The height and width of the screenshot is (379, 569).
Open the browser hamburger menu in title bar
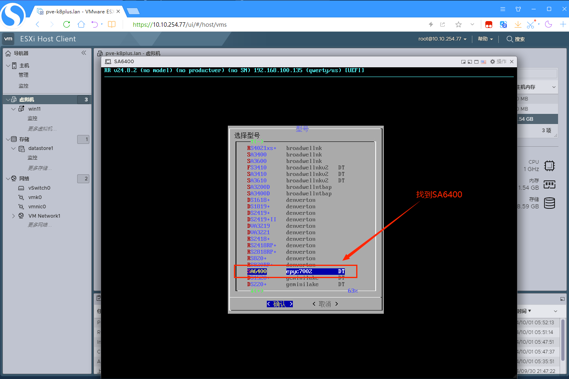click(x=503, y=9)
